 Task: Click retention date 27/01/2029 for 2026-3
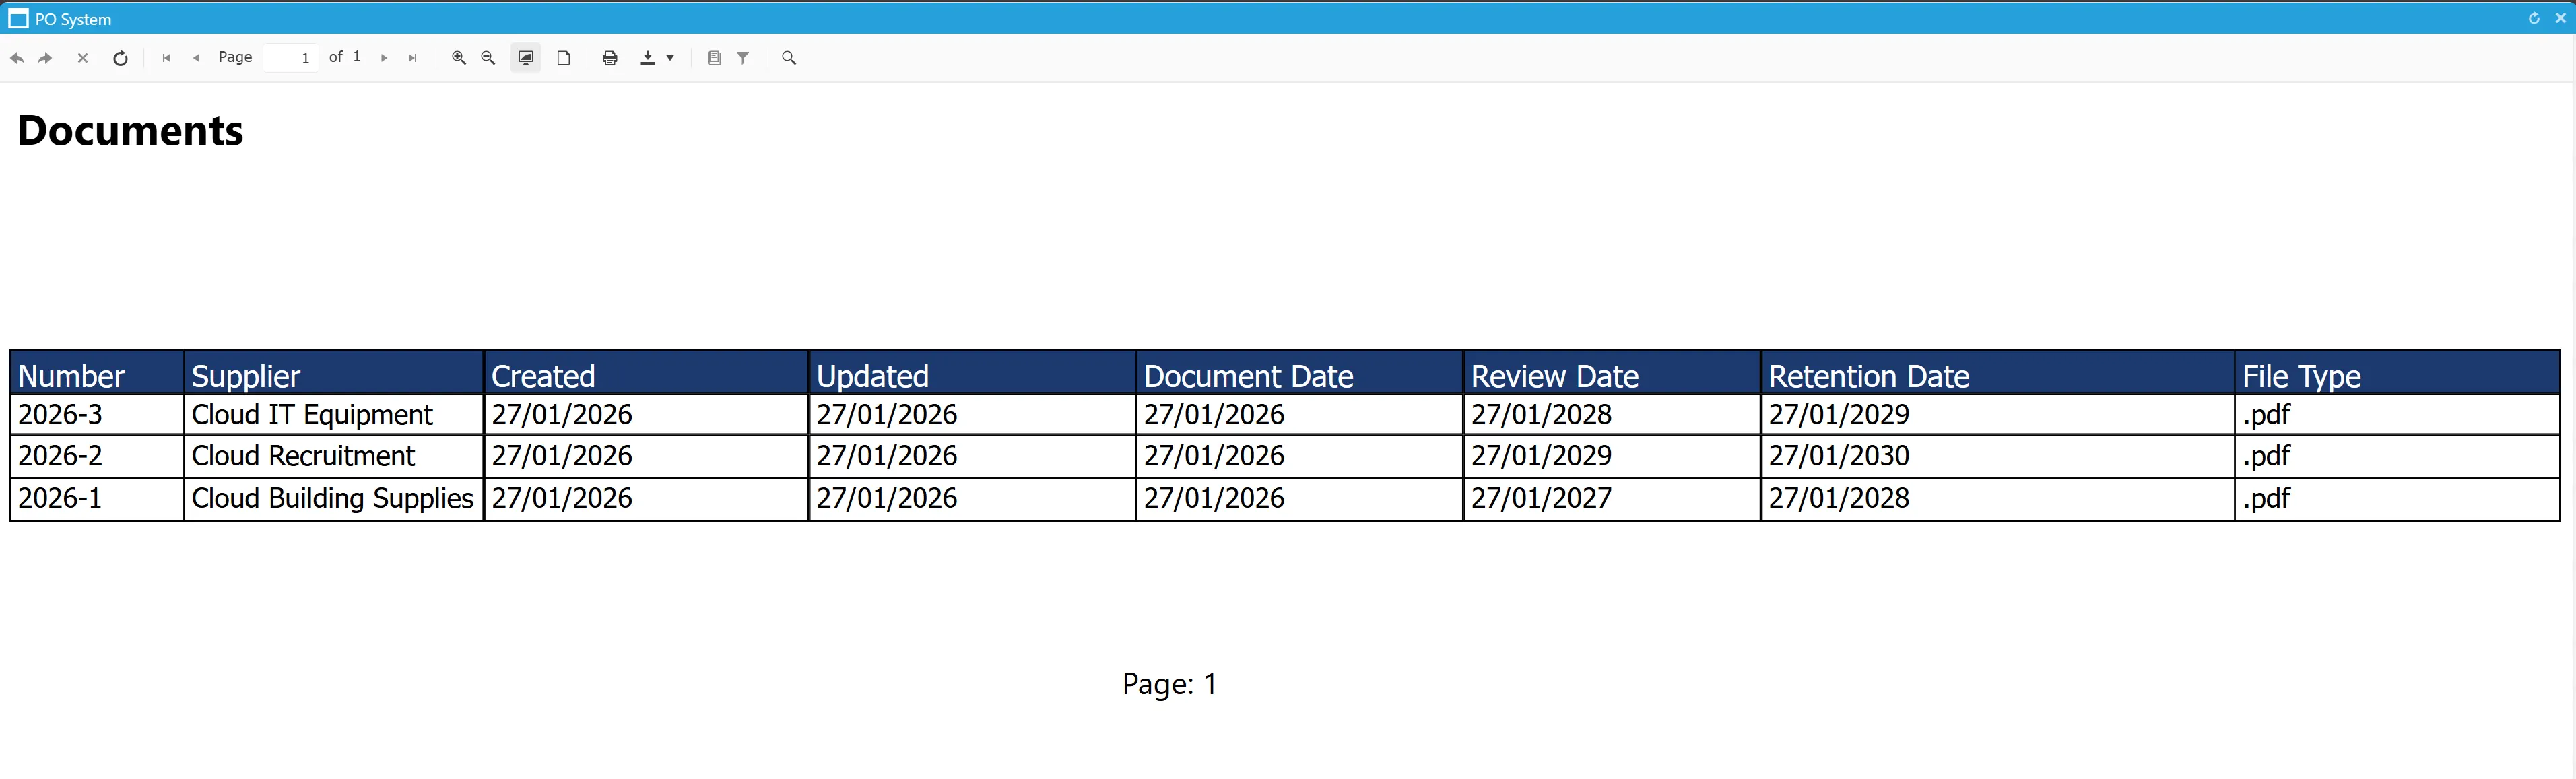click(1839, 414)
